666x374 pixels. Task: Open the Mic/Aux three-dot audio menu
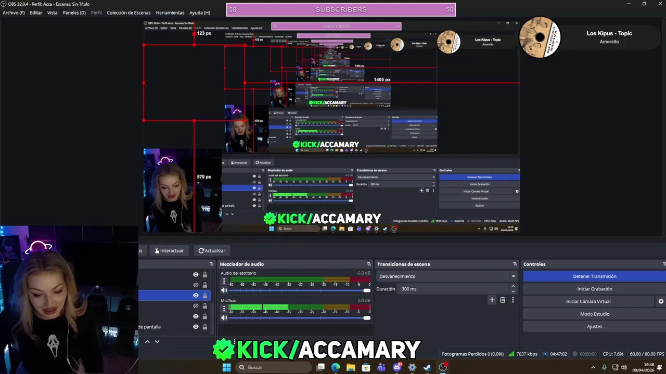[224, 309]
